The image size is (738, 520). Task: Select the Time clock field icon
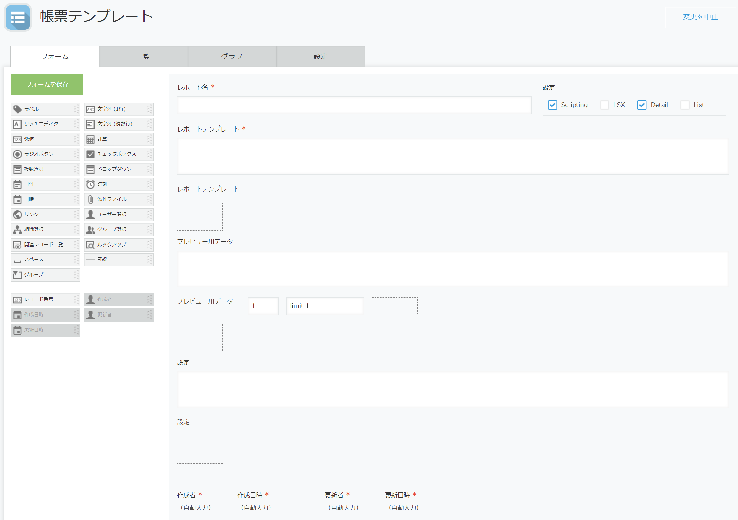tap(91, 184)
